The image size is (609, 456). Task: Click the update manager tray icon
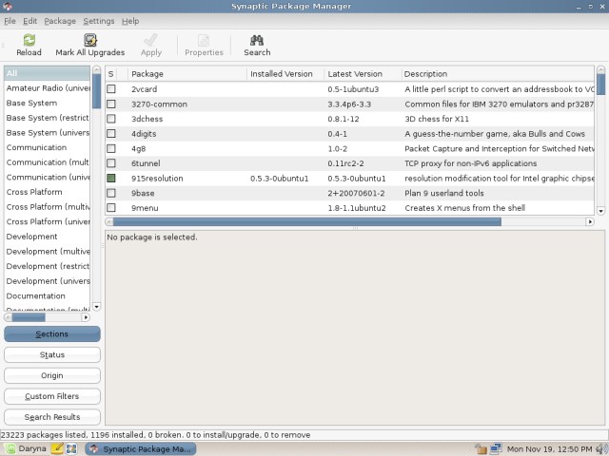coord(481,449)
